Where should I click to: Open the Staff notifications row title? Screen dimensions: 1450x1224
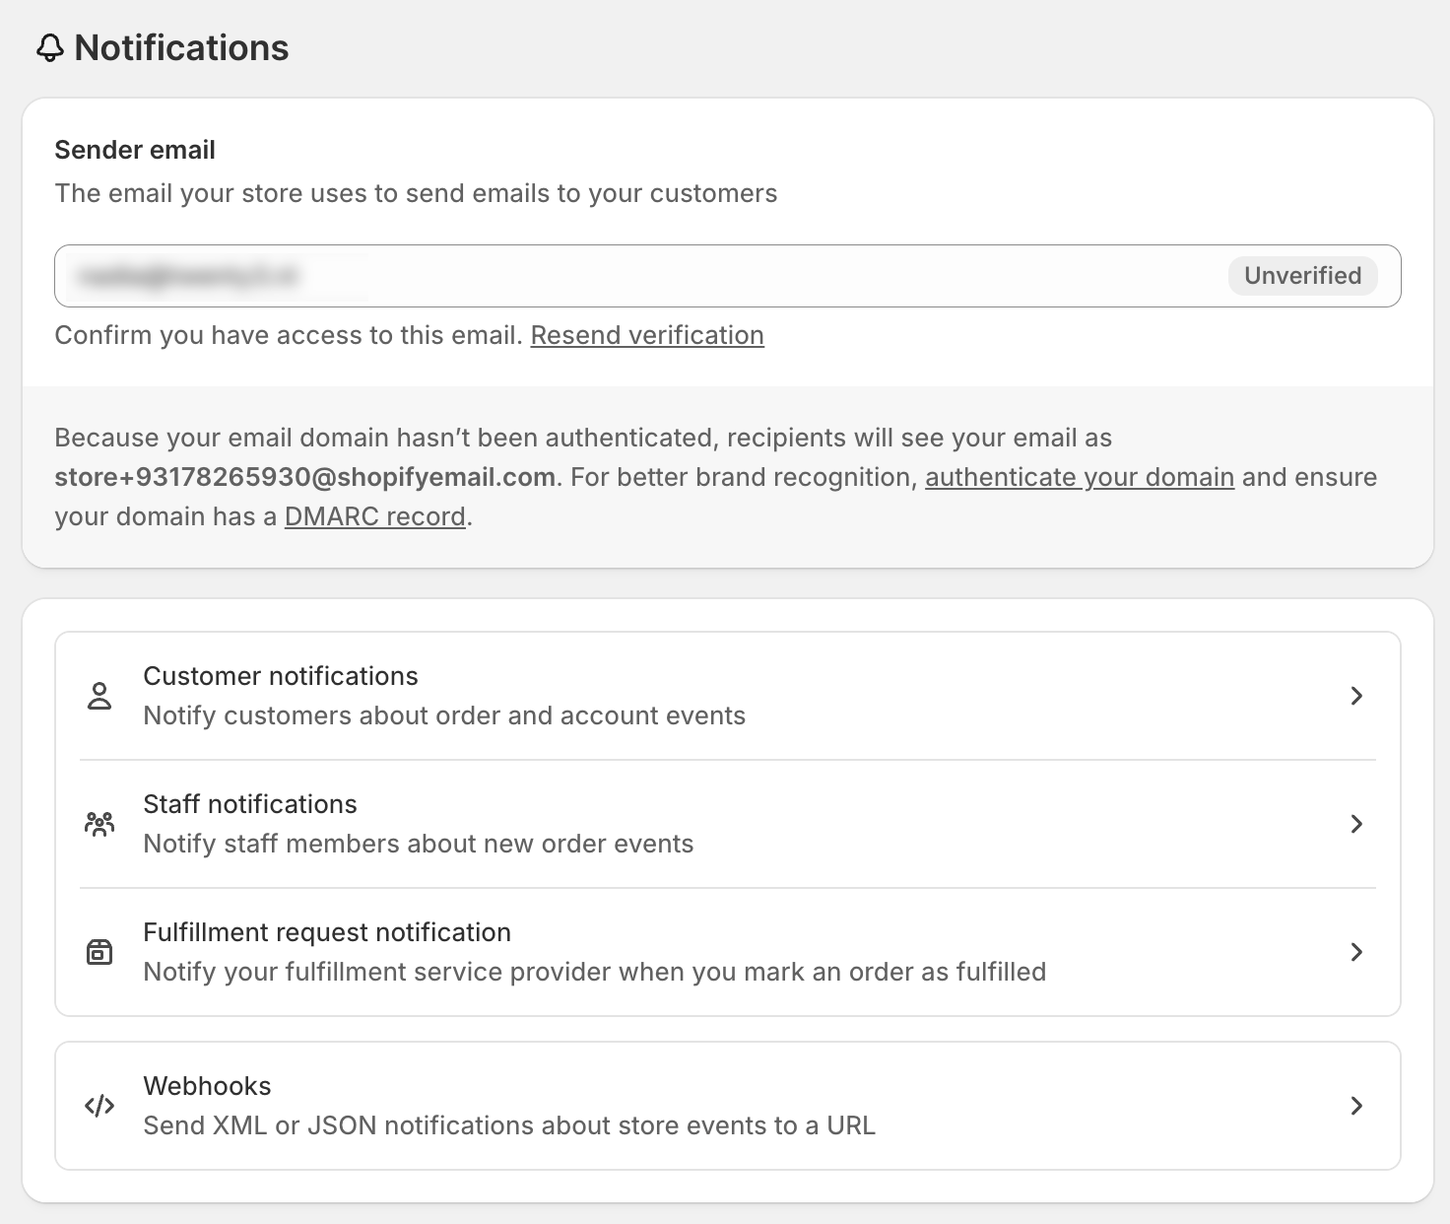(x=250, y=804)
